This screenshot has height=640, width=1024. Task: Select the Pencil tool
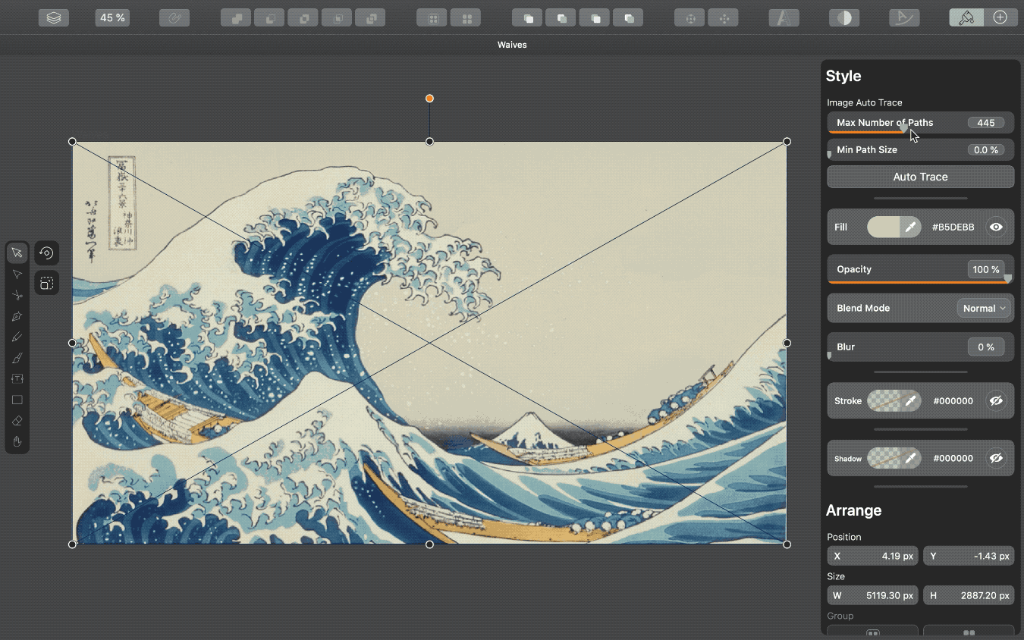coord(17,337)
